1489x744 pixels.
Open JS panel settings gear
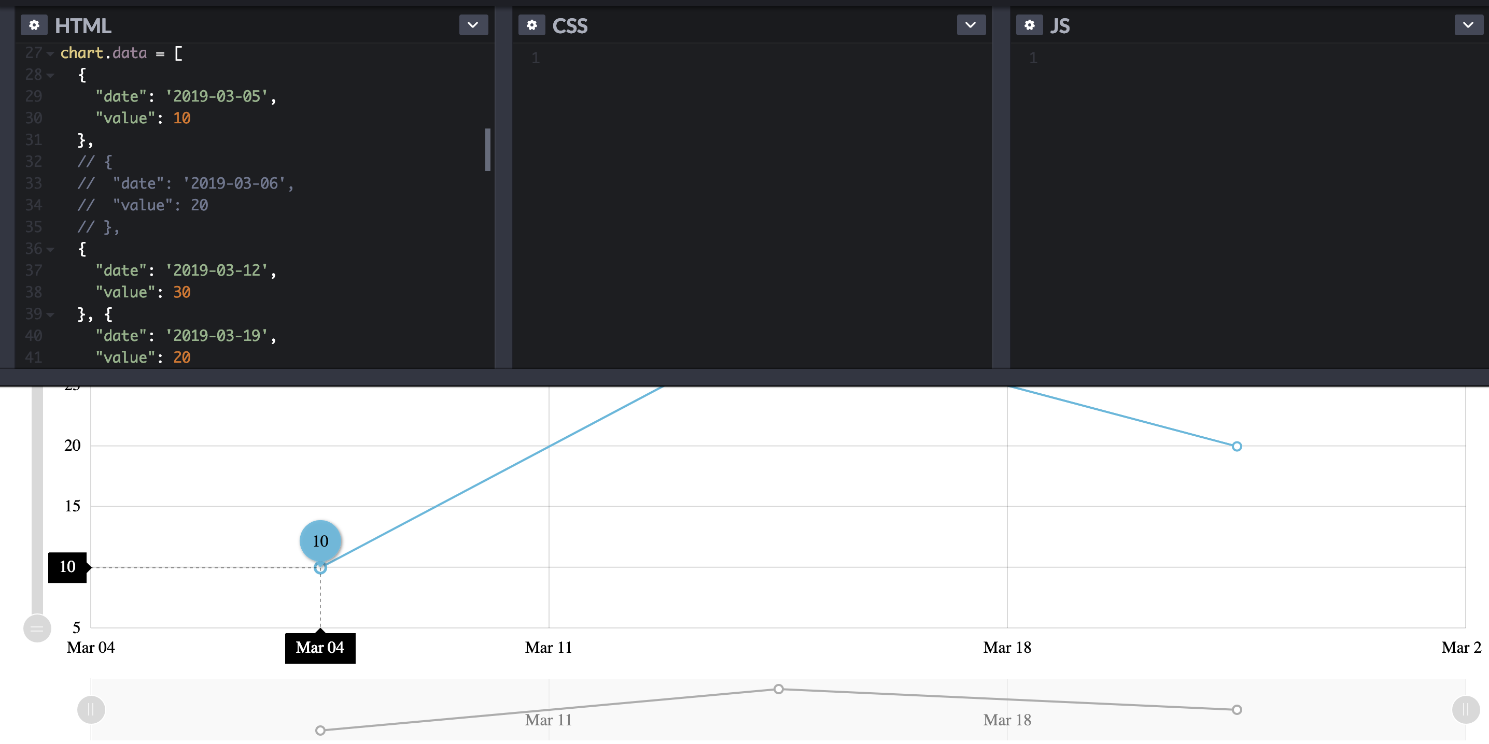point(1030,25)
